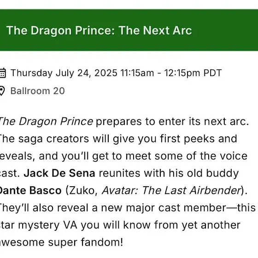
Task: Click the phrase mystery VA
Action: click(47, 225)
